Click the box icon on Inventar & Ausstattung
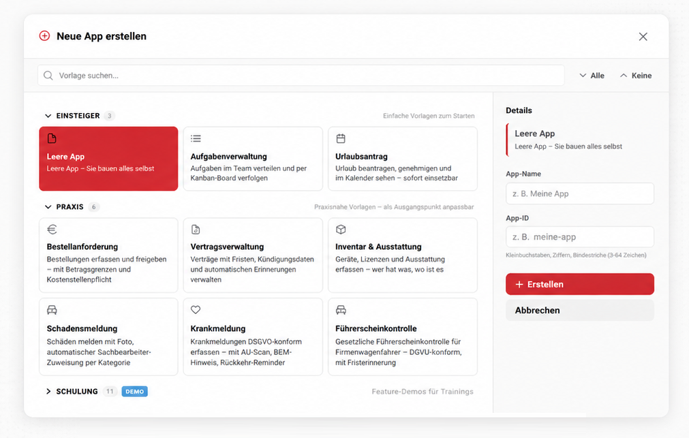 341,230
